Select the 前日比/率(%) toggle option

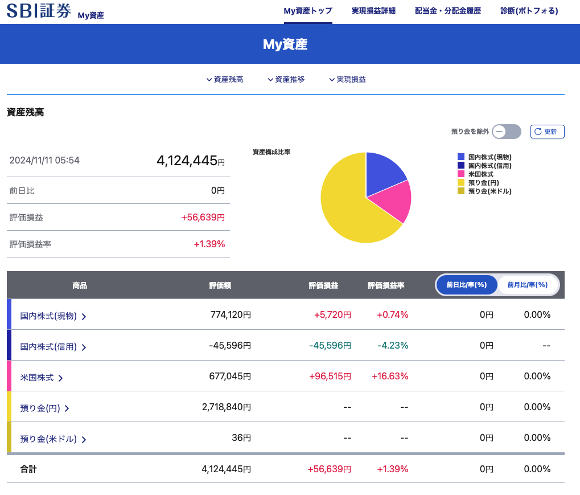point(466,285)
